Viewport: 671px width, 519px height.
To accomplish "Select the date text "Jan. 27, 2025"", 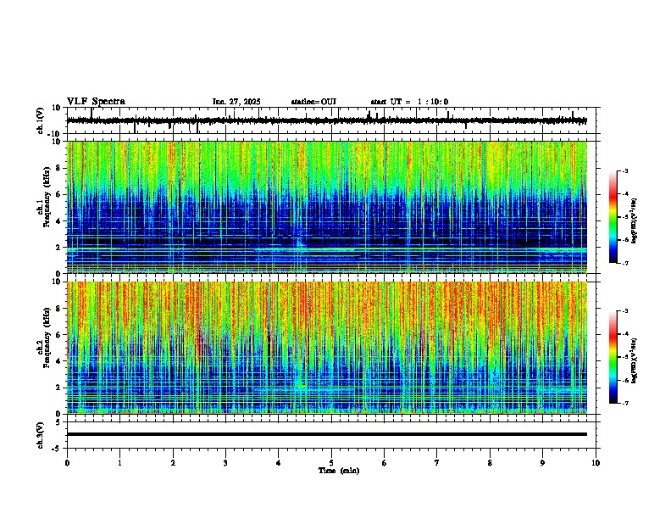I will pyautogui.click(x=236, y=102).
